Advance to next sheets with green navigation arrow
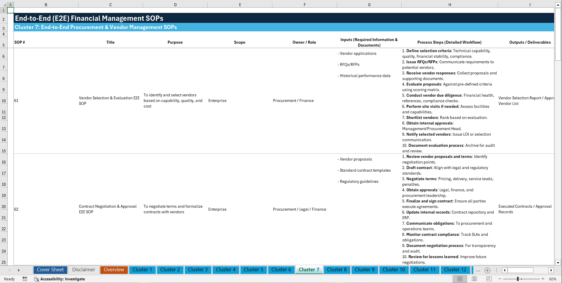Image resolution: width=562 pixels, height=283 pixels. point(19,270)
